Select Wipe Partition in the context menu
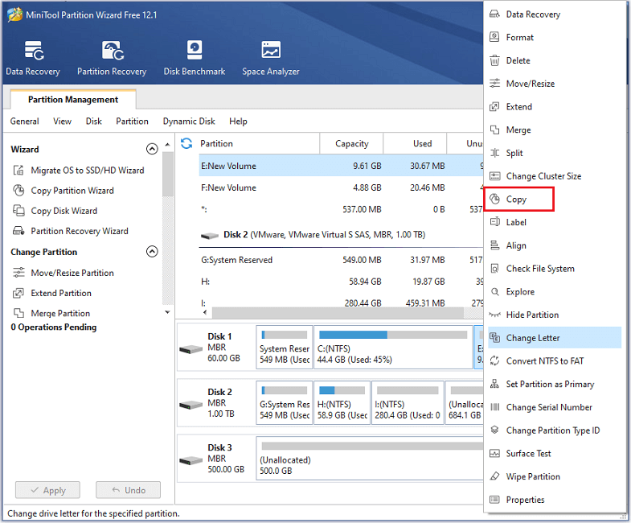This screenshot has height=523, width=631. [x=555, y=476]
